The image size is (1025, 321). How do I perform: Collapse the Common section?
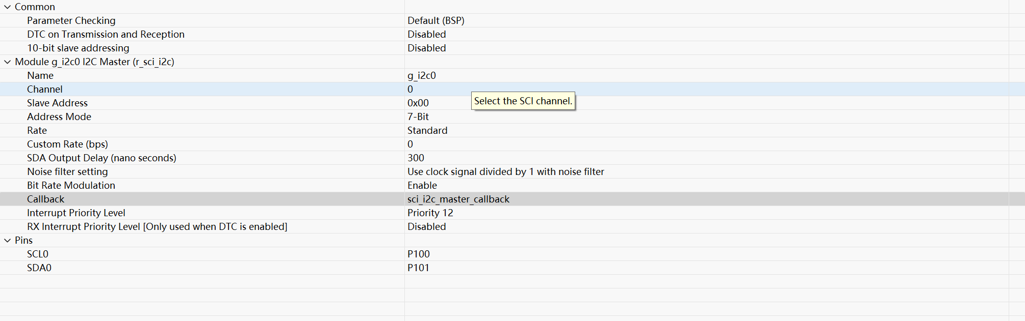(x=7, y=7)
